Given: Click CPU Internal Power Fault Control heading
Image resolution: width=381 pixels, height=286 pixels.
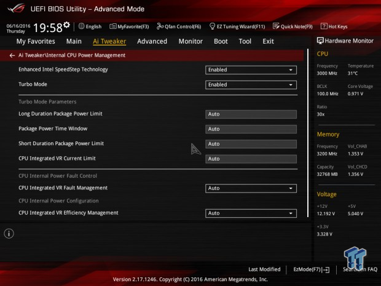Looking at the screenshot, I should pos(58,176).
